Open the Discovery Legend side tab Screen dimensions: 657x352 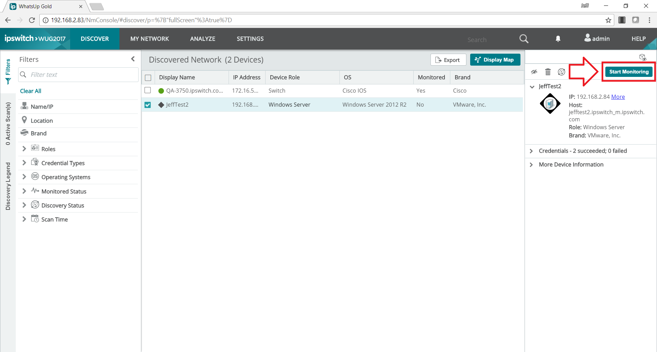8,186
